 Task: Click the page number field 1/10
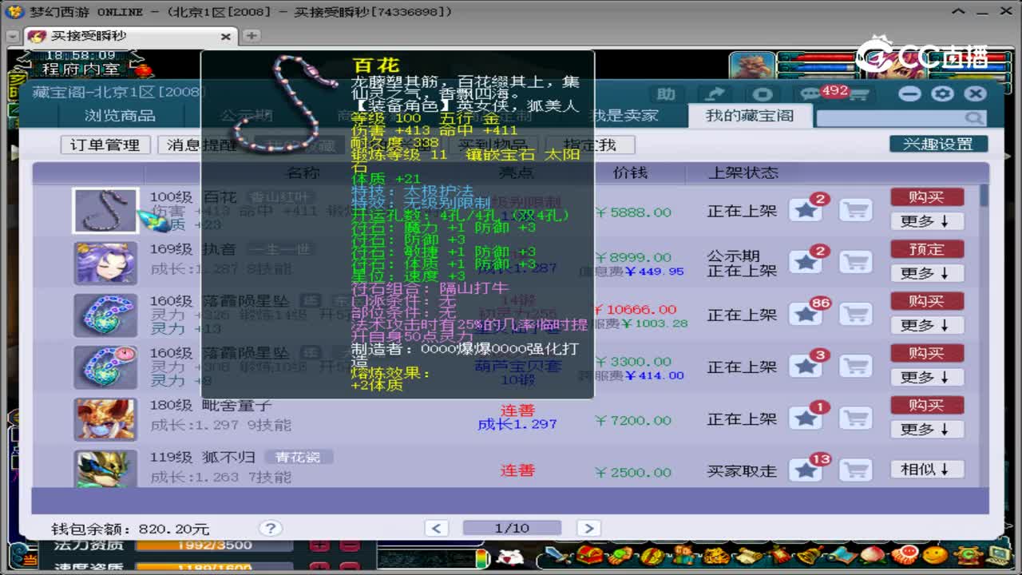point(512,528)
